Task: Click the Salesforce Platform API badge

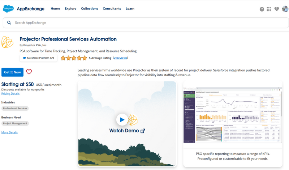Action: click(x=39, y=58)
